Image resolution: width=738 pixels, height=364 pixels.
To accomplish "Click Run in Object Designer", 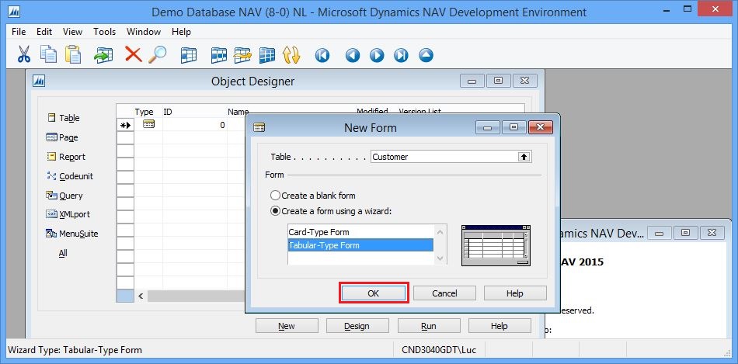I will [428, 326].
